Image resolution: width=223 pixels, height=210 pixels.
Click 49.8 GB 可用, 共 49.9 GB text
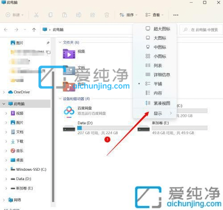pos(173,133)
